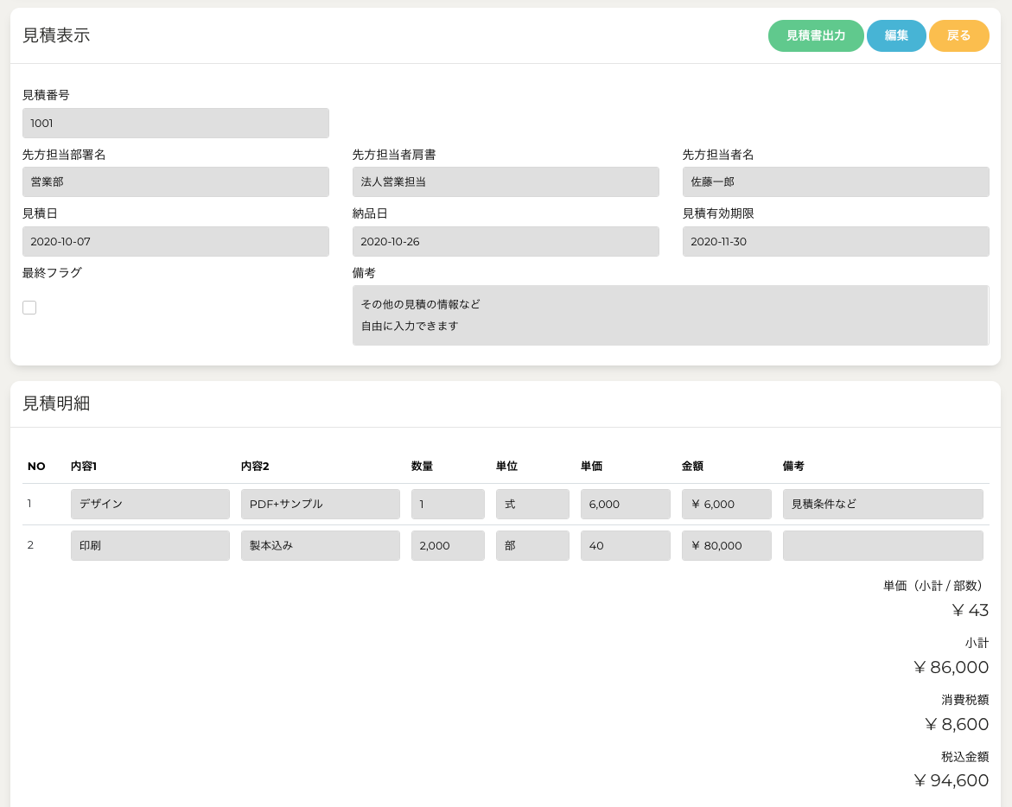Toggle the 最終フラグ checkbox
The height and width of the screenshot is (807, 1012).
(29, 308)
